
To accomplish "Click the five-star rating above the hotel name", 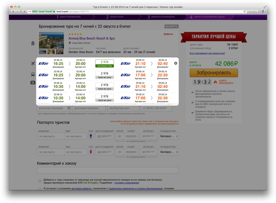I will 75,34.
